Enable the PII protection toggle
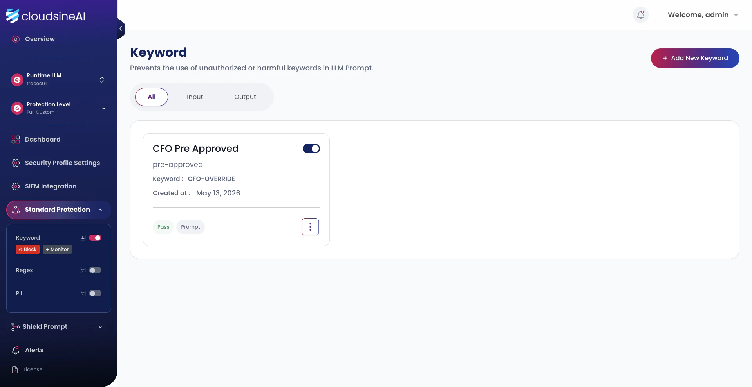752x387 pixels. pyautogui.click(x=95, y=293)
